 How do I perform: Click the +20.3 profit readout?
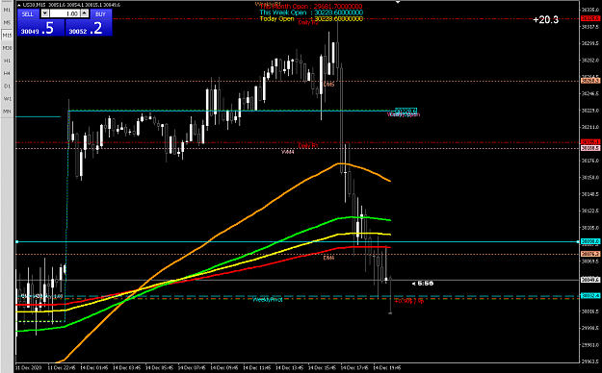[545, 19]
